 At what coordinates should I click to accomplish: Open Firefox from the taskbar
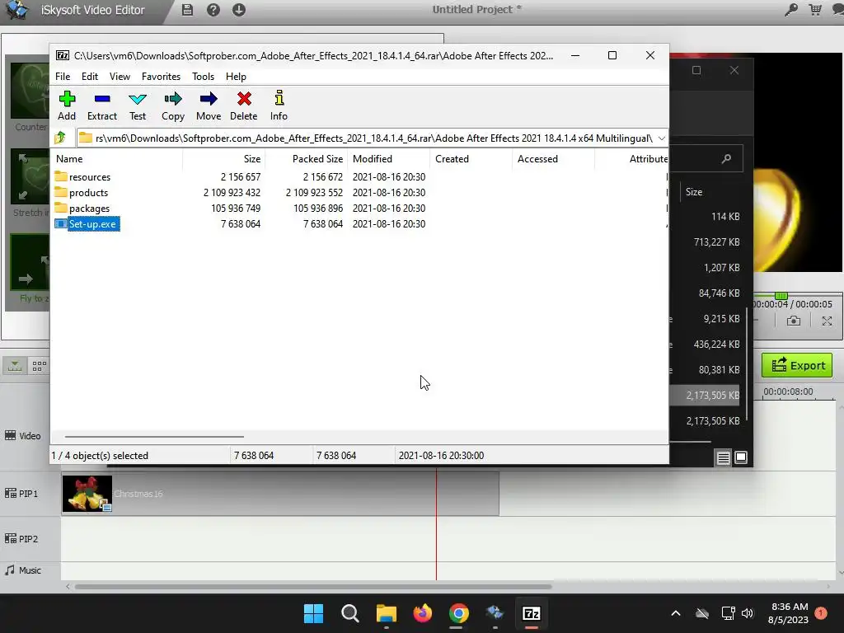pos(423,613)
